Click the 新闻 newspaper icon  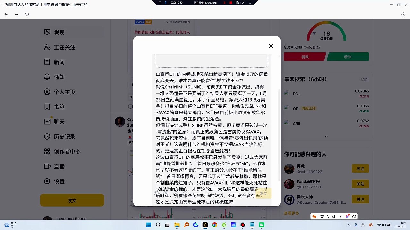tap(47, 62)
